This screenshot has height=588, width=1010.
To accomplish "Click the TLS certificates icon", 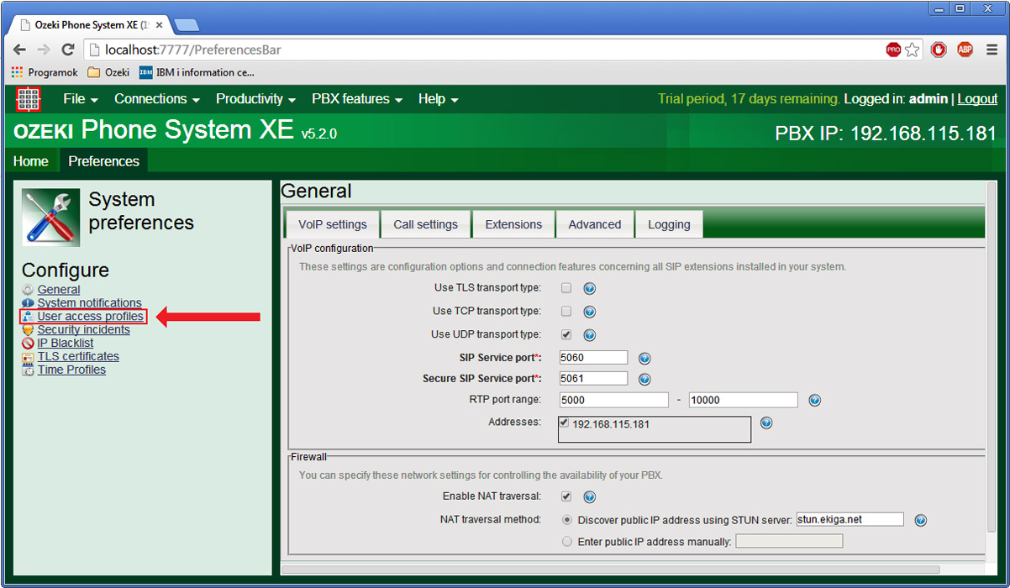I will point(29,357).
